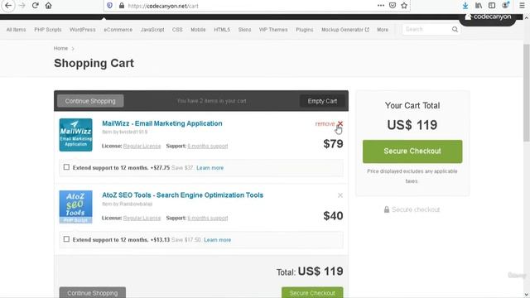
Task: Open page actions three-dots menu
Action: tap(381, 6)
